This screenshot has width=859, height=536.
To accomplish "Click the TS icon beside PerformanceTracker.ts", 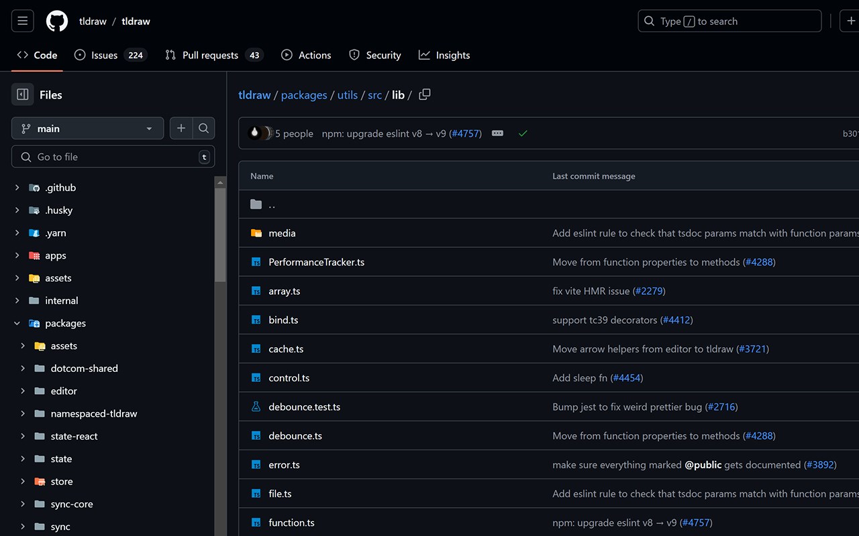I will click(x=256, y=262).
